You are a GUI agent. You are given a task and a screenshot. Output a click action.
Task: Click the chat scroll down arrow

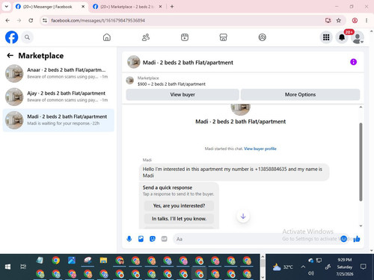(x=361, y=225)
